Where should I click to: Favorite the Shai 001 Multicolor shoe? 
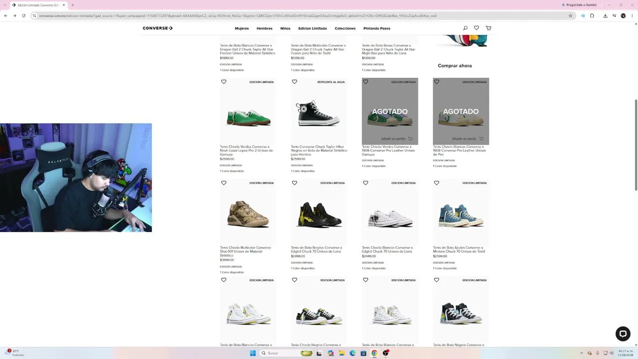224,183
